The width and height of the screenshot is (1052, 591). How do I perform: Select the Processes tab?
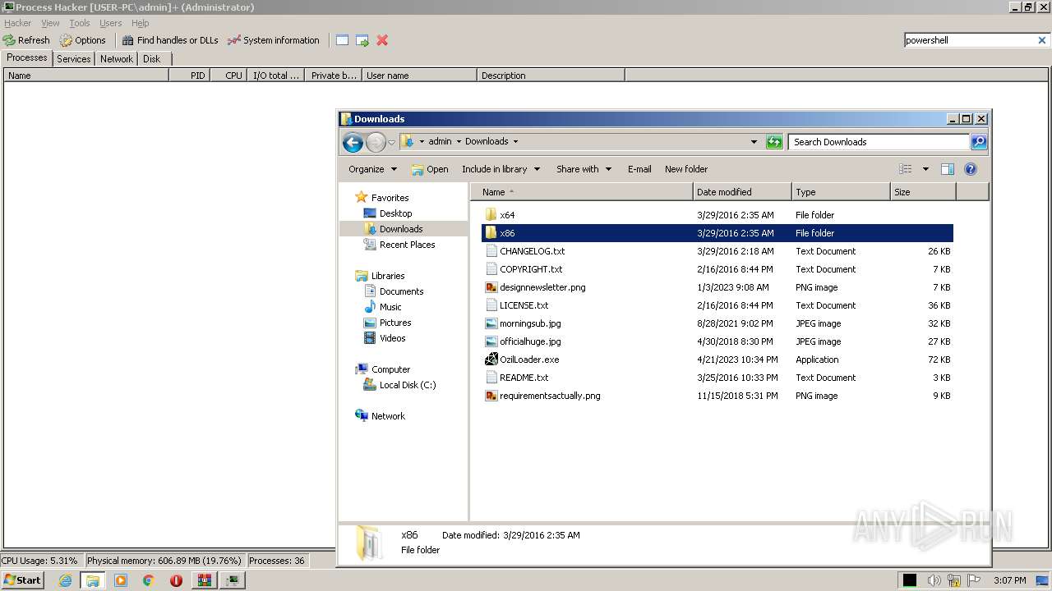click(27, 57)
